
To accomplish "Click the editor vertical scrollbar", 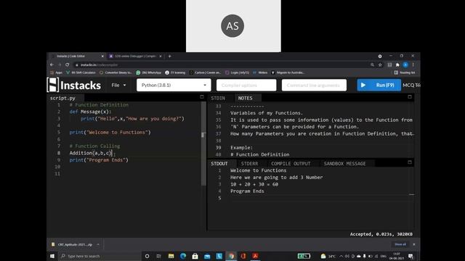I will (203, 144).
